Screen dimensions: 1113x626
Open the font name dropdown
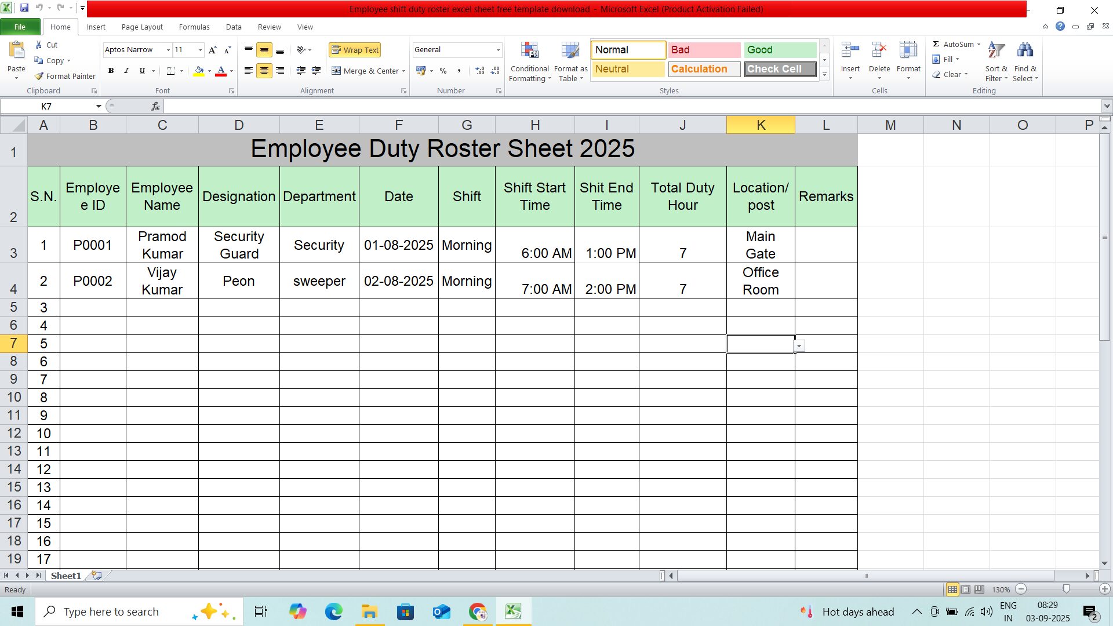(168, 50)
